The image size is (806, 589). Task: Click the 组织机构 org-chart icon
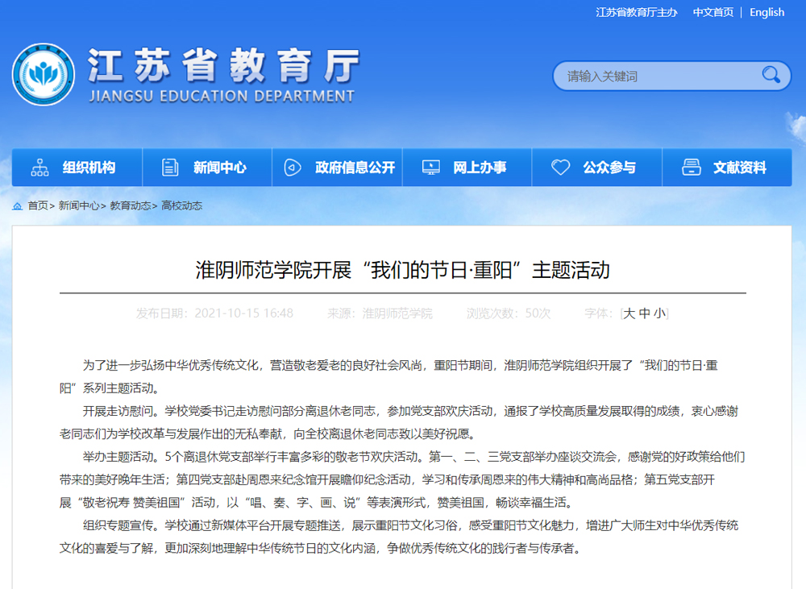tap(39, 168)
